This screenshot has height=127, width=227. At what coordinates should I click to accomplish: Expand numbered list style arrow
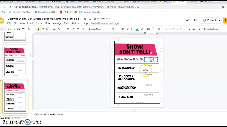click(177, 29)
